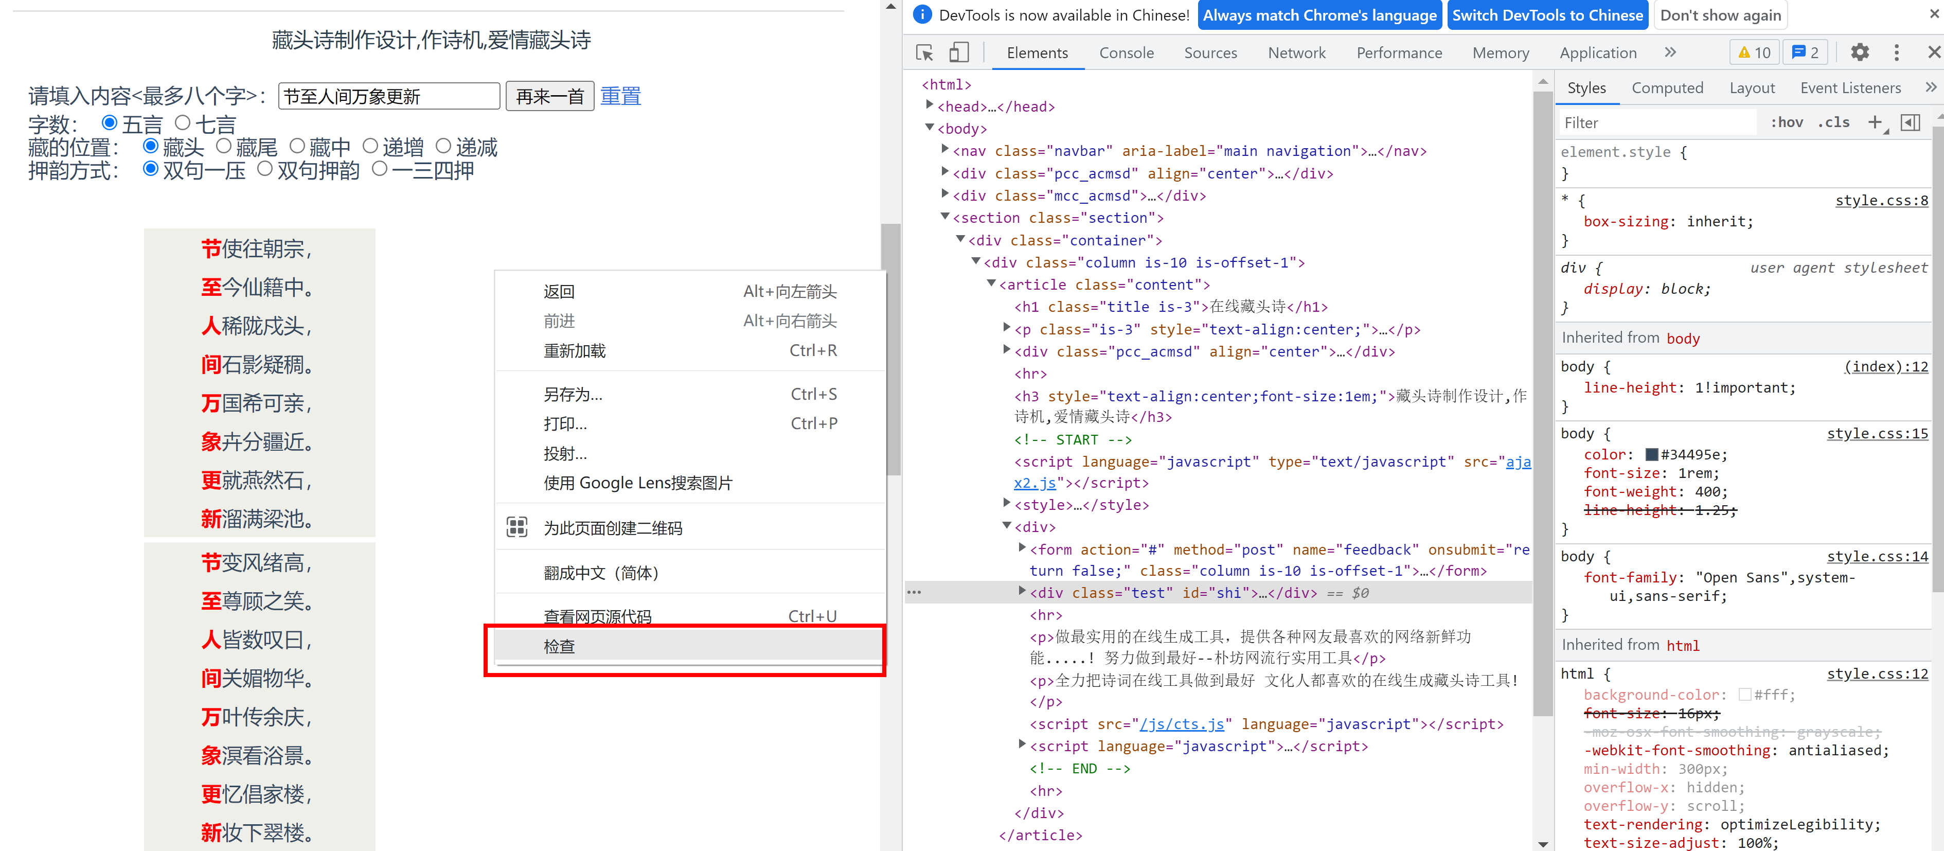
Task: Expand the feedback form node
Action: coord(1022,547)
